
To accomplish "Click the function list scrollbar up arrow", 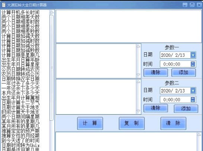I will (52, 12).
